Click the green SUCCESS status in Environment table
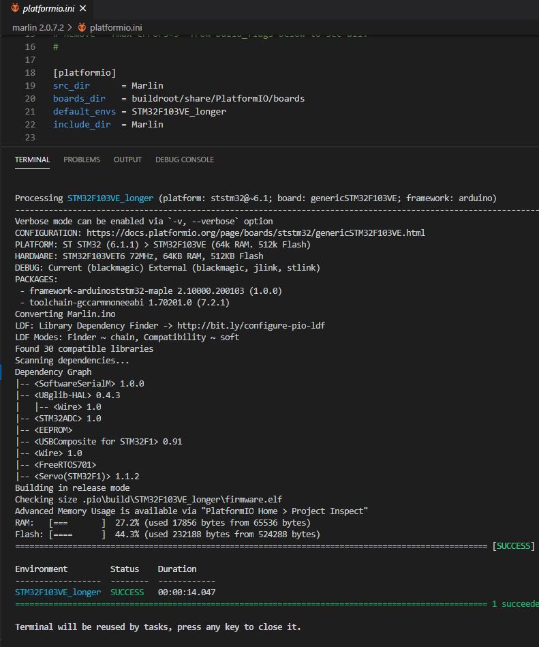The width and height of the screenshot is (539, 647). coord(127,592)
